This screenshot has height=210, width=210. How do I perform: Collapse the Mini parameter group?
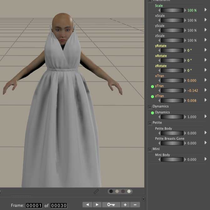coord(150,149)
